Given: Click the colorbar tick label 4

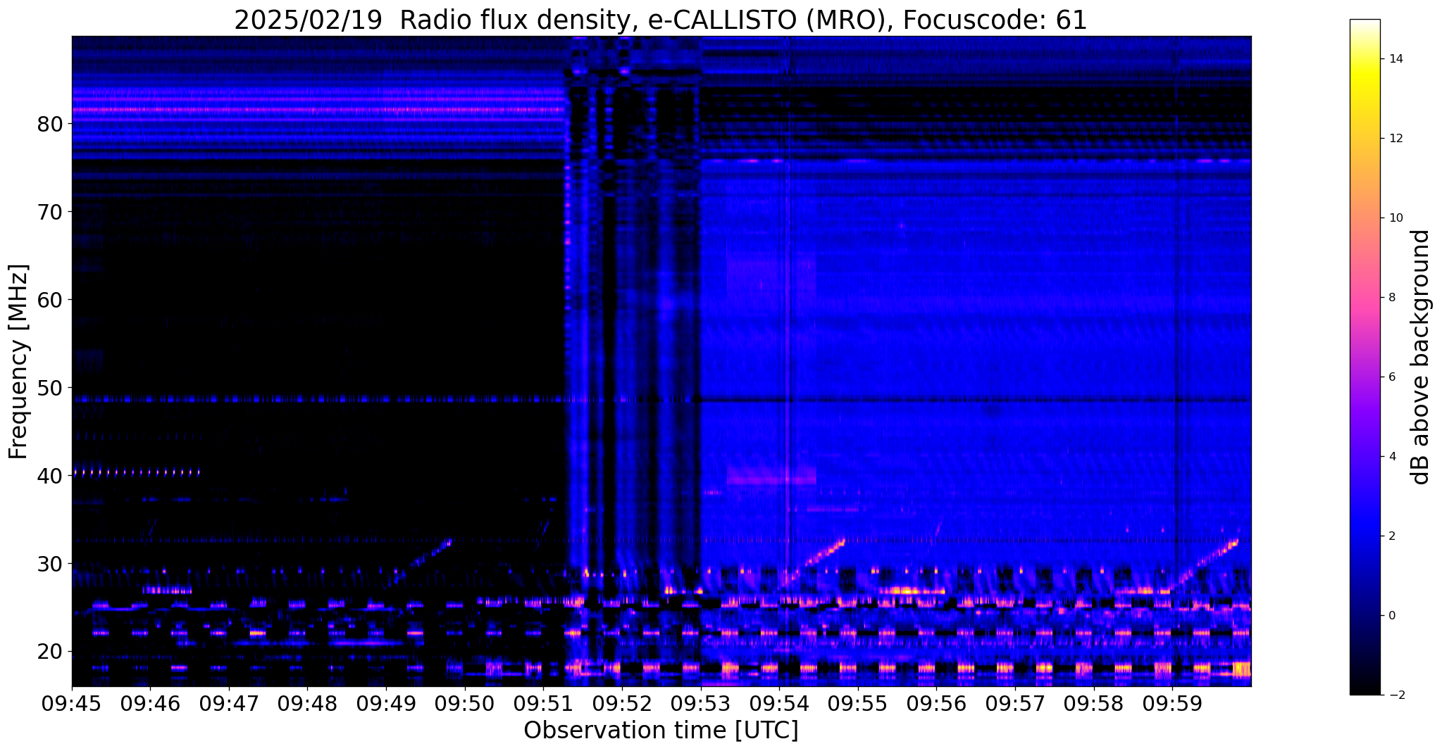Looking at the screenshot, I should click(x=1392, y=457).
